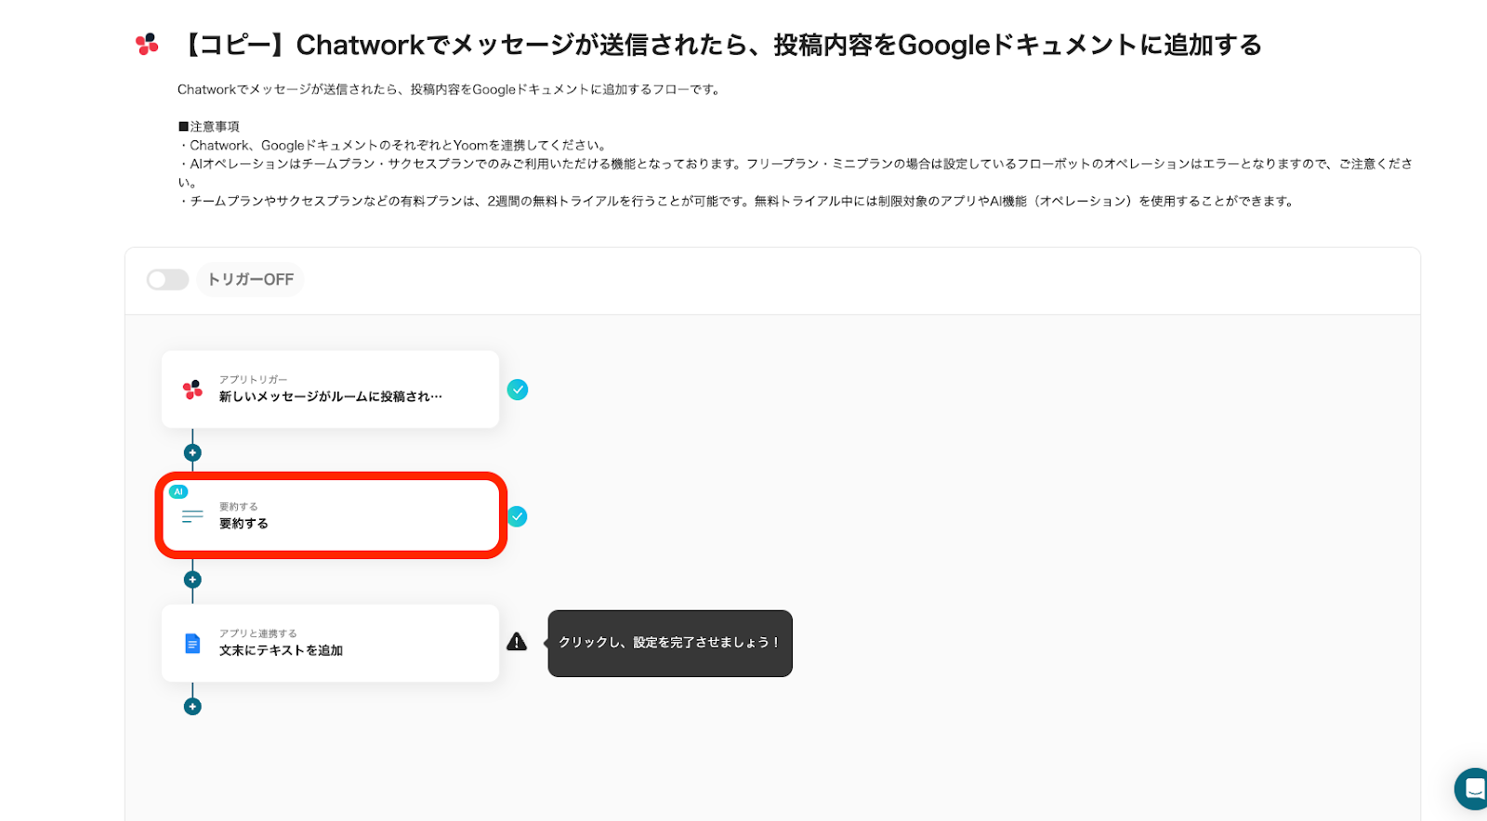The image size is (1487, 821).
Task: Open the chat support widget
Action: pyautogui.click(x=1472, y=789)
